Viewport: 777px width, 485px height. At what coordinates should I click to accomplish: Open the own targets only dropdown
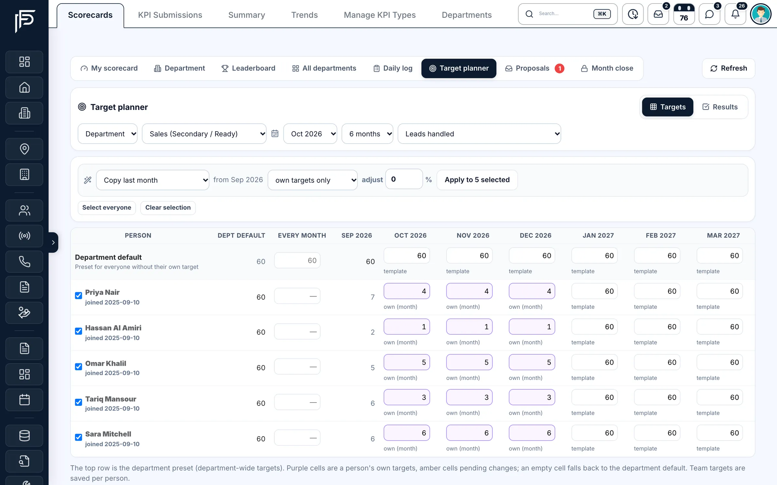coord(312,180)
